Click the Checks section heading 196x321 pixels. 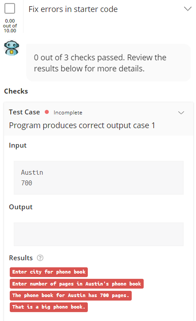[x=16, y=91]
